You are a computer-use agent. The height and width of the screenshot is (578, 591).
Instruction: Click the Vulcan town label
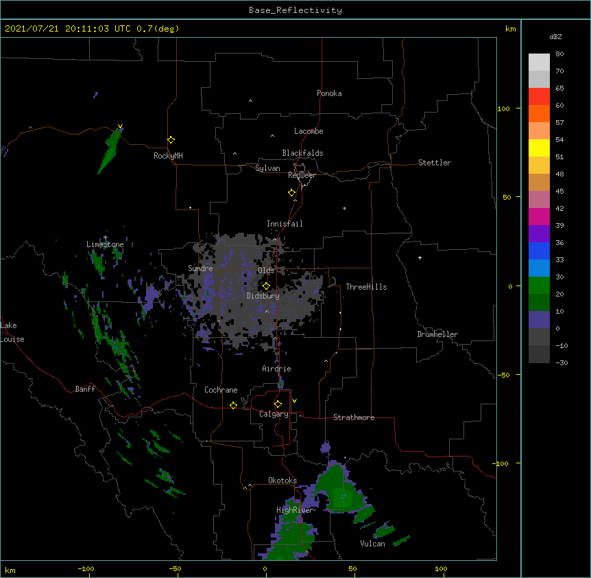click(x=372, y=544)
